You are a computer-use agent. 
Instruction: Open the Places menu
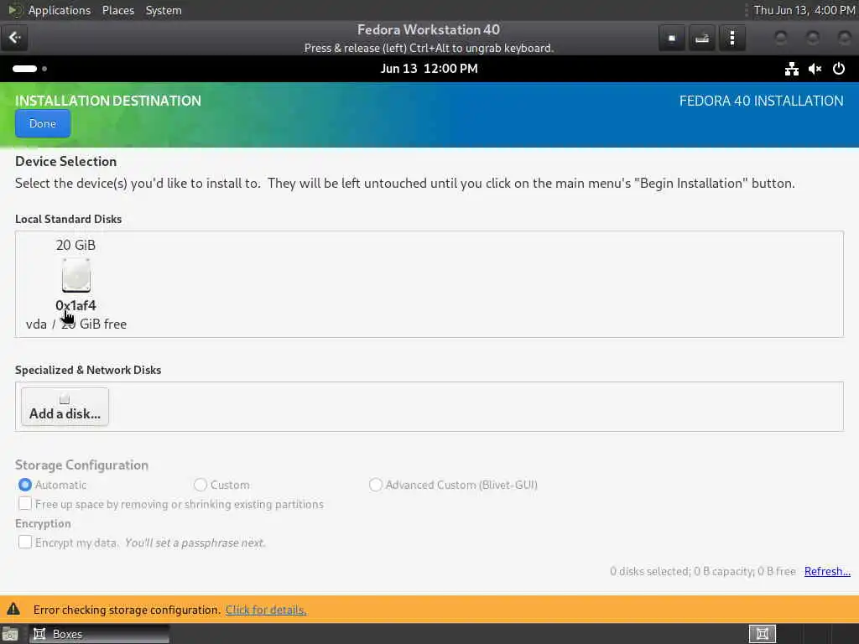117,10
